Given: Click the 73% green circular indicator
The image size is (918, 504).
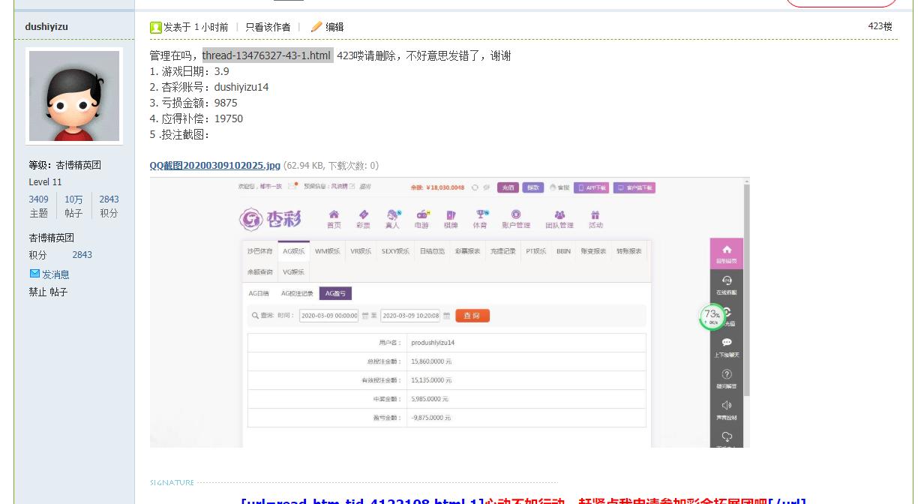Looking at the screenshot, I should (x=712, y=317).
